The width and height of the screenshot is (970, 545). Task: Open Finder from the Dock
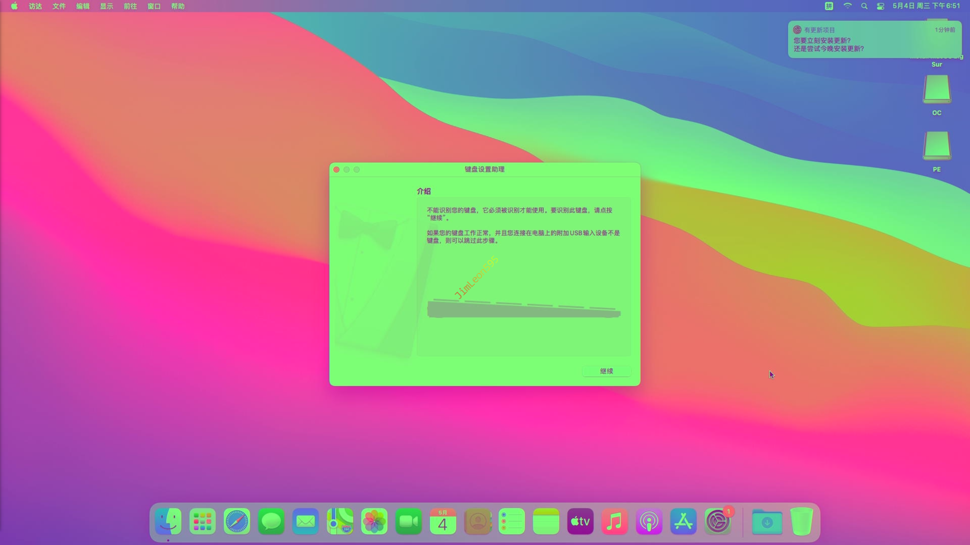pos(168,521)
